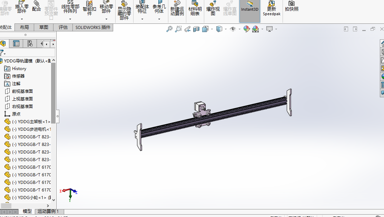Screen dimensions: 384x217
Task: Open Assembly Features (装配体特征) tool
Action: point(142,7)
